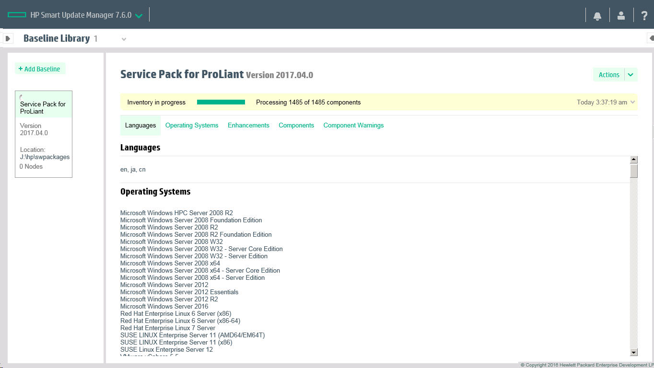The image size is (654, 368).
Task: Click the 'en, ja, cn' languages text
Action: pyautogui.click(x=133, y=170)
